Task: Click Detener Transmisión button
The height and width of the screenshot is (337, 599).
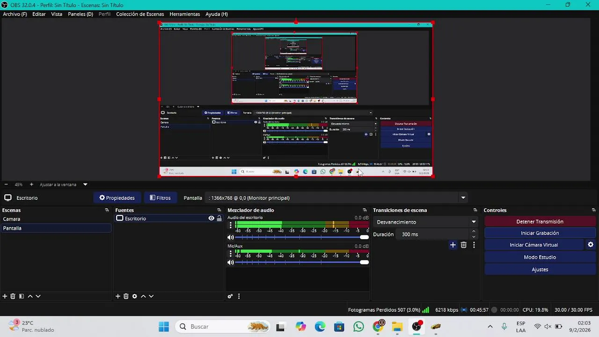Action: tap(540, 222)
